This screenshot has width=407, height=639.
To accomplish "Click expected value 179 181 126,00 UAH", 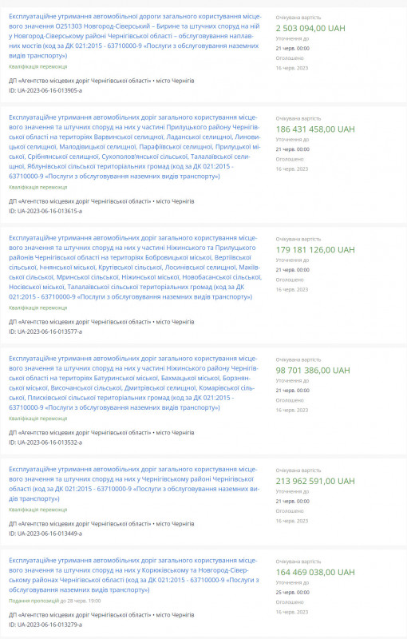I will tap(315, 250).
